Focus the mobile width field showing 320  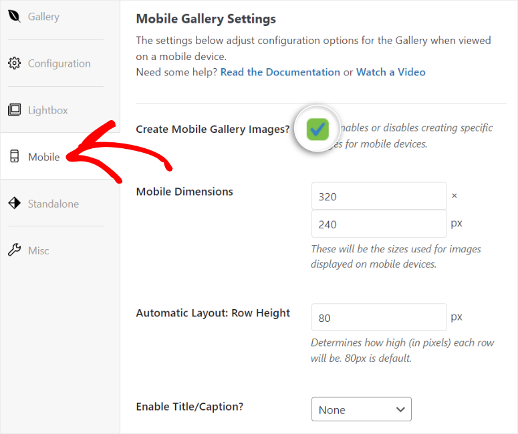coord(379,196)
